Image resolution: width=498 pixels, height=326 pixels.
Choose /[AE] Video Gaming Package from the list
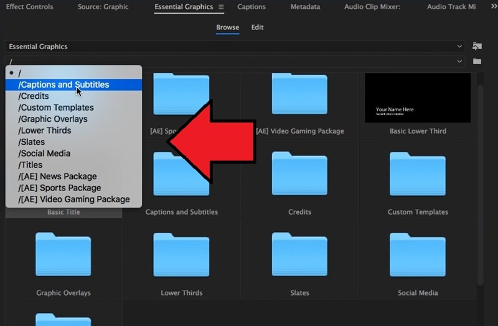[x=73, y=199]
